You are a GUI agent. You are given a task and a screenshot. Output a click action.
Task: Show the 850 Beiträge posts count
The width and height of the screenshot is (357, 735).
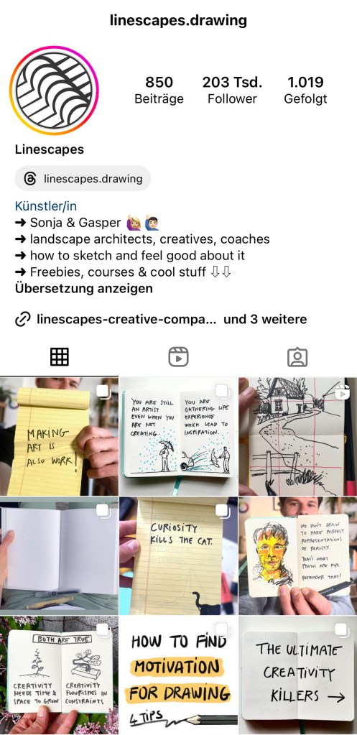159,91
